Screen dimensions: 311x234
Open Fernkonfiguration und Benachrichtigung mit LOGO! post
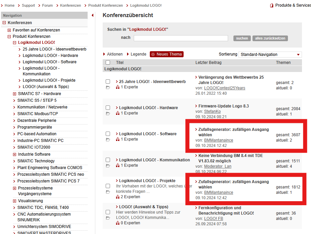[226, 210]
